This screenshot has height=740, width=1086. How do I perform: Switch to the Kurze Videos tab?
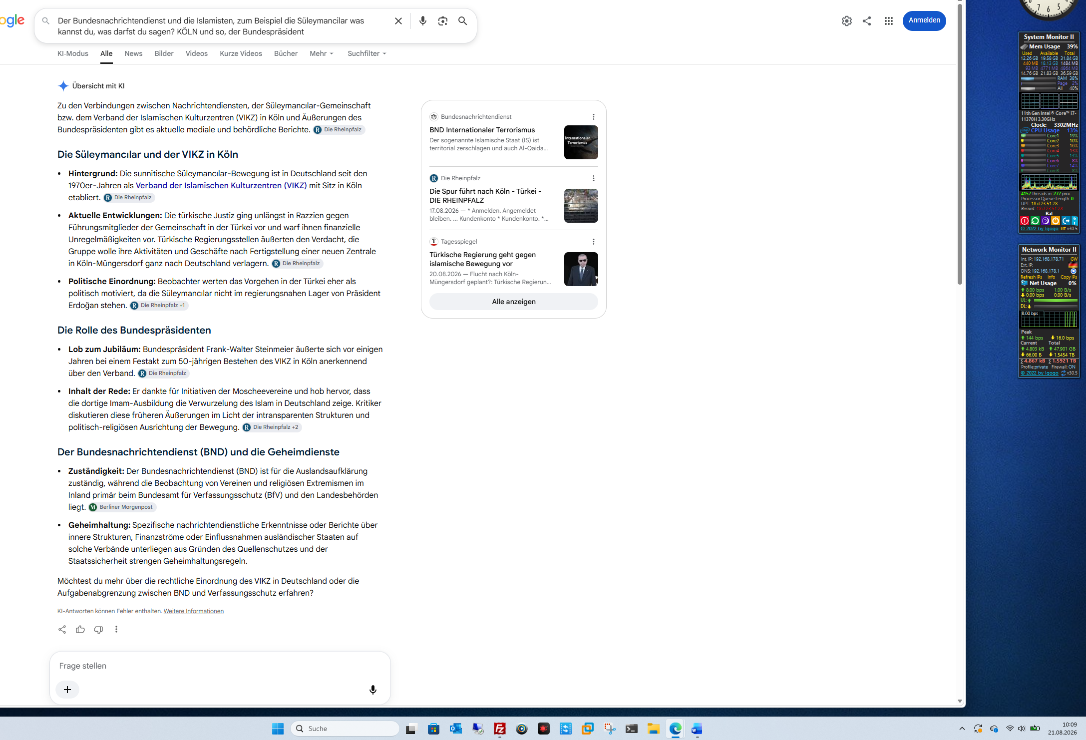pos(241,53)
